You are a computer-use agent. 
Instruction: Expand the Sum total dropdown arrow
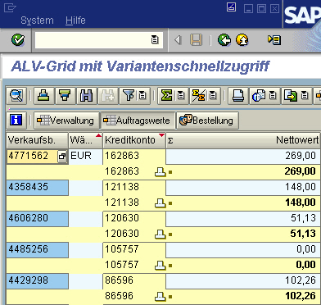(x=181, y=96)
